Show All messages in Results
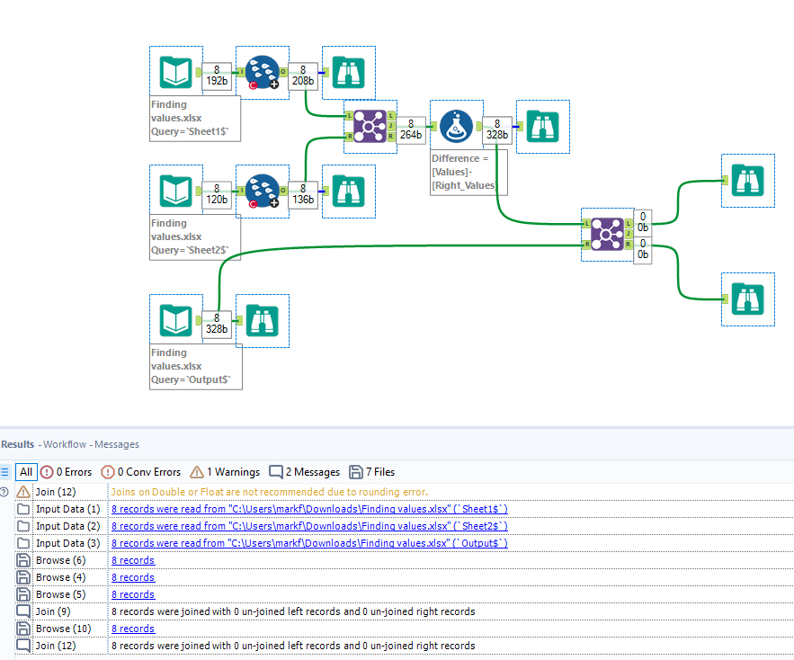This screenshot has height=660, width=794. [26, 472]
